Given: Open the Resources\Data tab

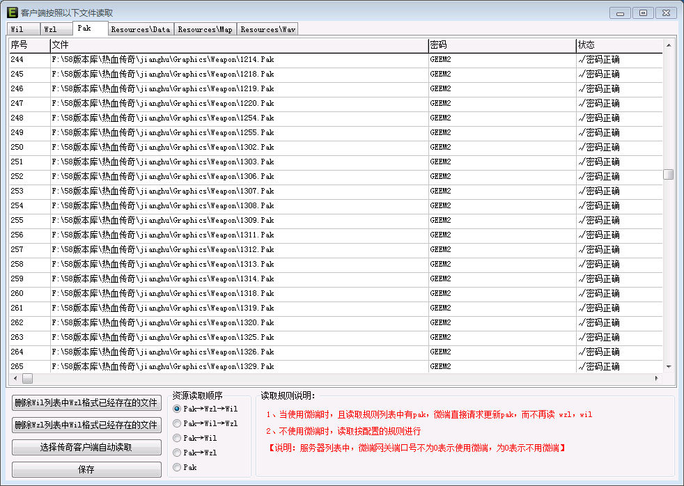Looking at the screenshot, I should coord(141,29).
